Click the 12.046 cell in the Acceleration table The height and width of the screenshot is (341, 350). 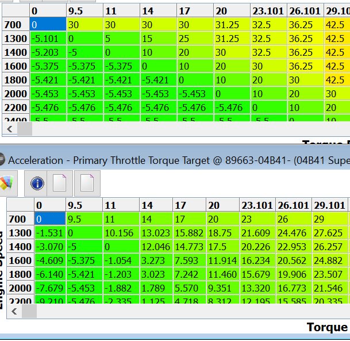[x=156, y=247]
